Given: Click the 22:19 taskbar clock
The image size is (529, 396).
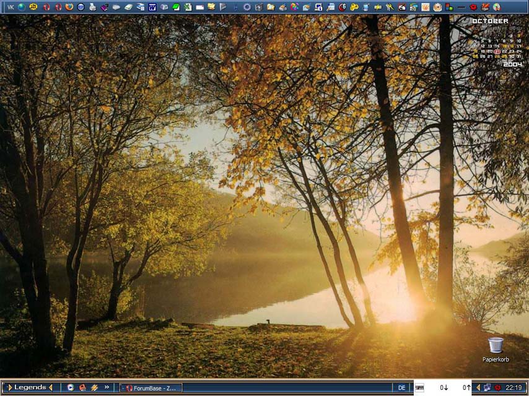Looking at the screenshot, I should 514,388.
